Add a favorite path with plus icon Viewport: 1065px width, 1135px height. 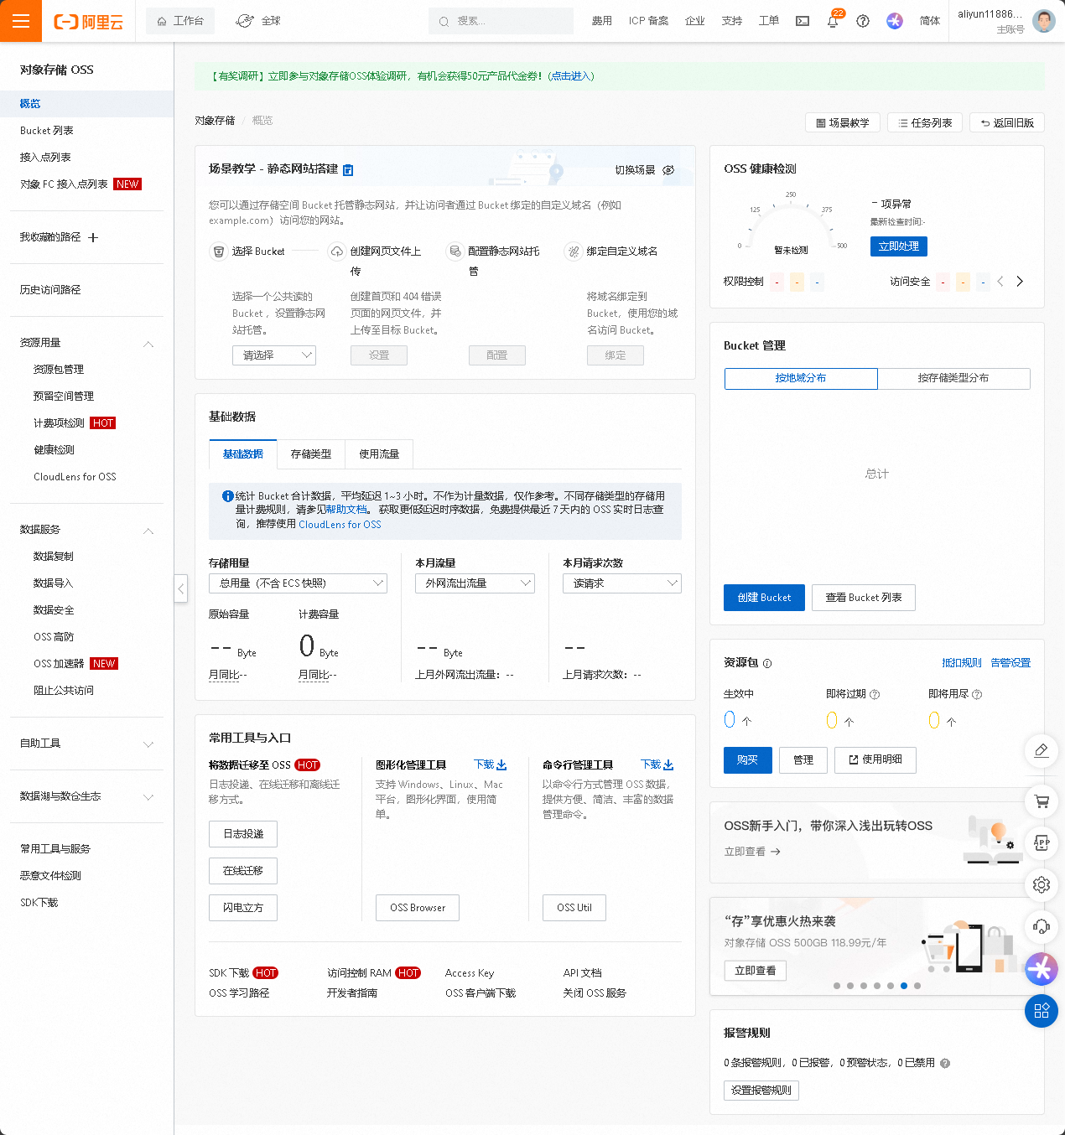[93, 237]
